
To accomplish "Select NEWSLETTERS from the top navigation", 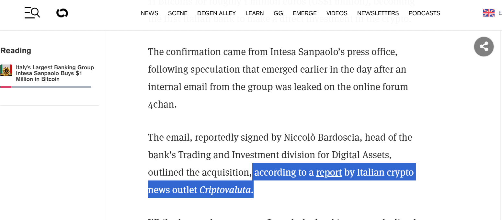I will pyautogui.click(x=378, y=13).
